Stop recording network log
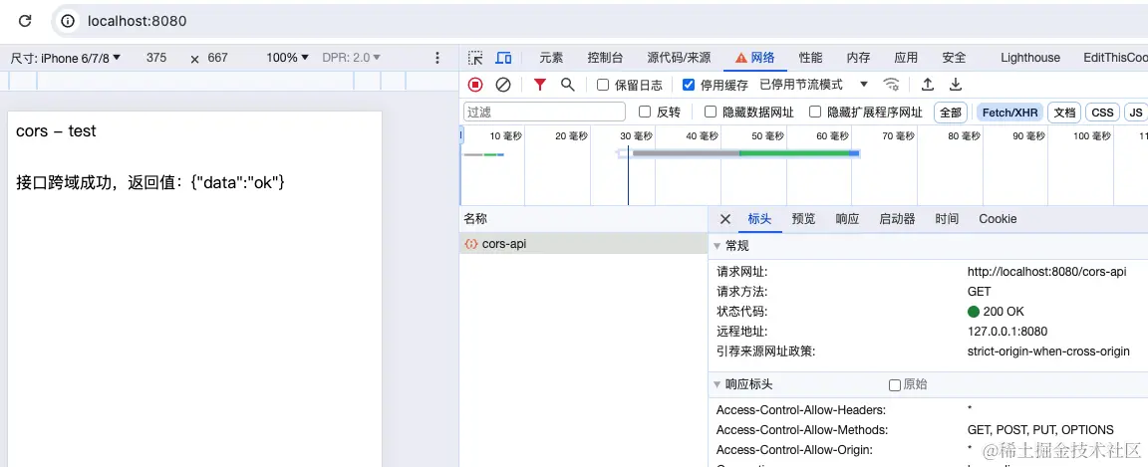This screenshot has width=1148, height=467. tap(475, 85)
